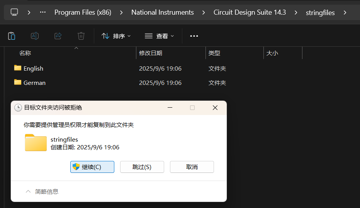Viewport: 360px width, 208px height.
Task: Click the large stringfiles folder icon in dialog
Action: tap(36, 143)
